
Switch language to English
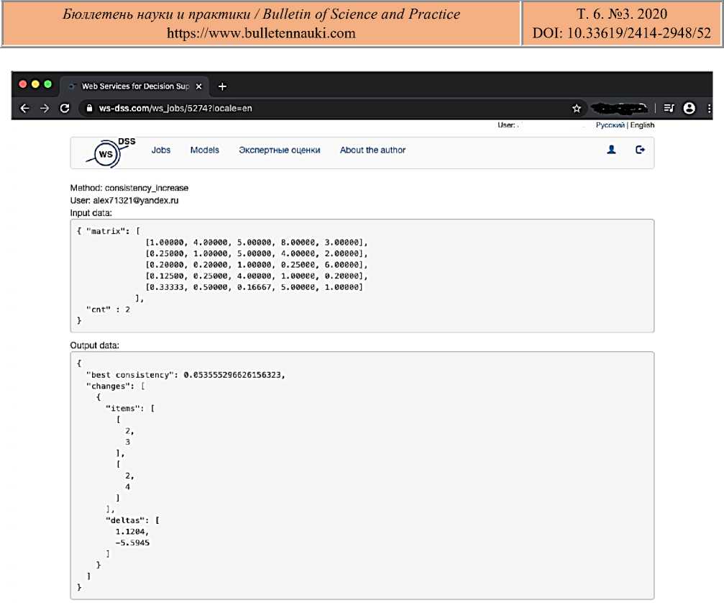point(642,125)
